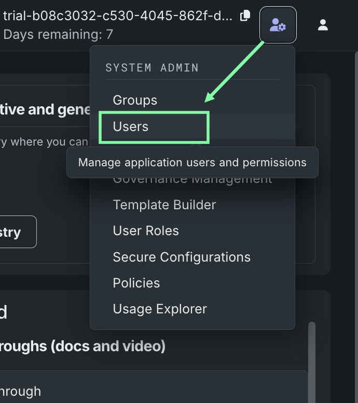Click the "Manage application users and permissions" tooltip
The image size is (358, 403).
pyautogui.click(x=192, y=163)
